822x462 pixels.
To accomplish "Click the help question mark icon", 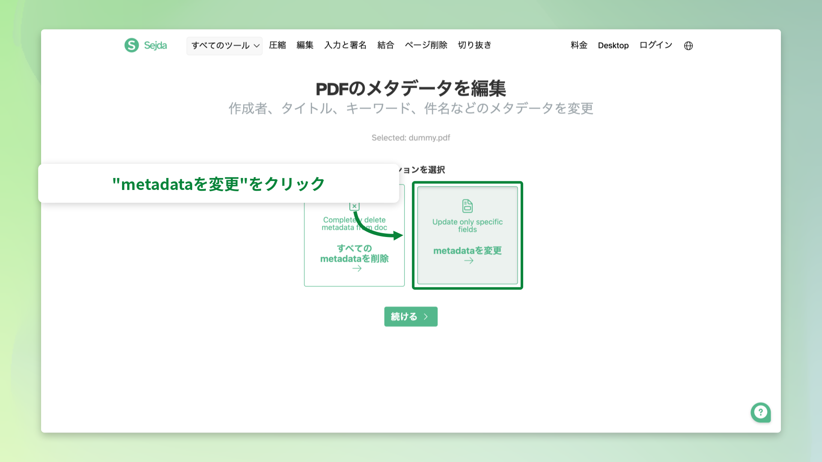I will 761,412.
